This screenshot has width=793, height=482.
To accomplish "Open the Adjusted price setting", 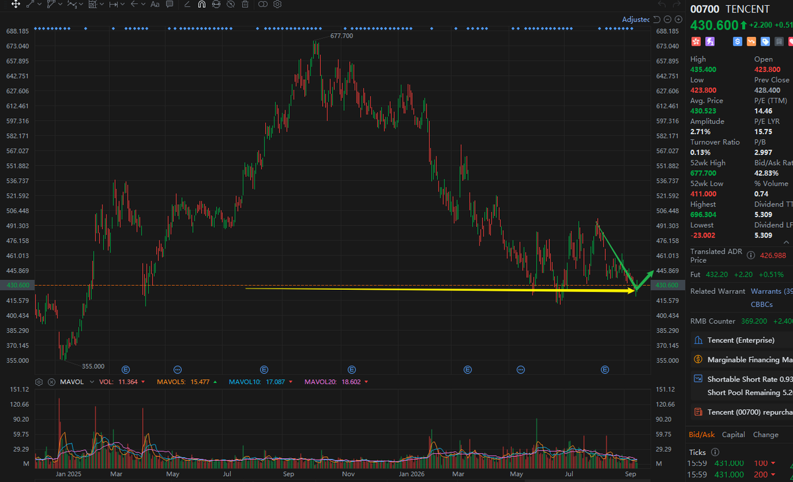I will (636, 19).
